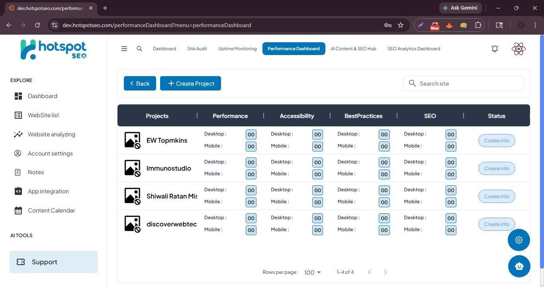Click the discoverwebtec project image placeholder
Image resolution: width=544 pixels, height=287 pixels.
(x=133, y=224)
